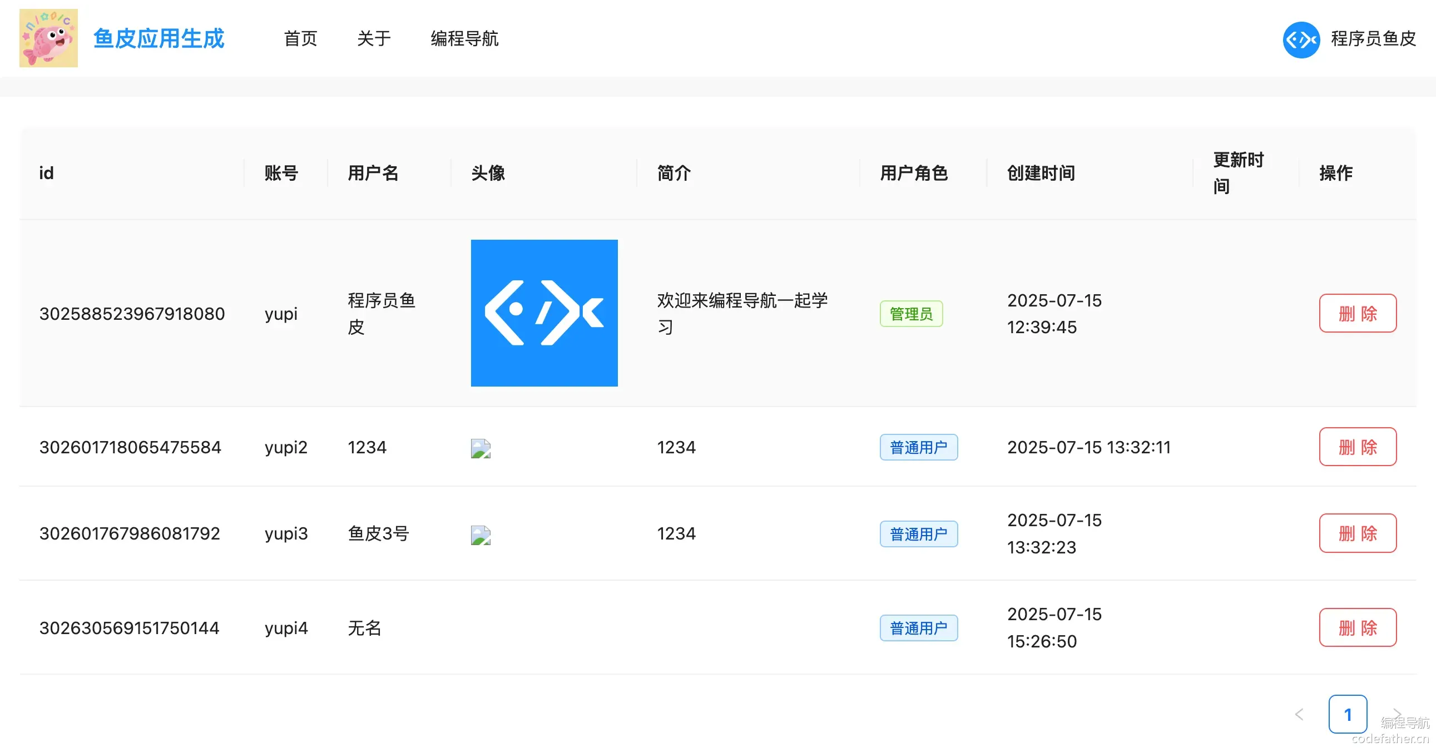Select page 1 in pagination
Image resolution: width=1436 pixels, height=752 pixels.
click(x=1348, y=714)
